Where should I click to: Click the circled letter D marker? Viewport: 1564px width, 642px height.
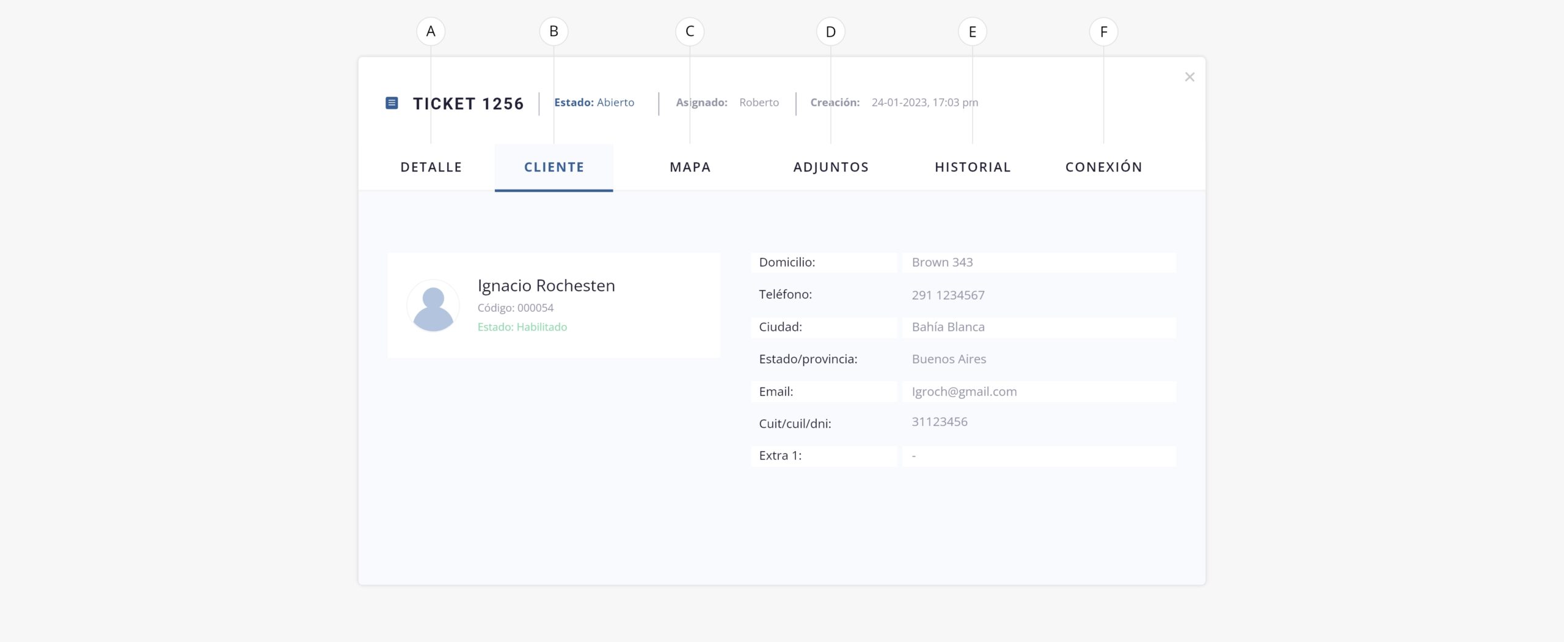[830, 32]
